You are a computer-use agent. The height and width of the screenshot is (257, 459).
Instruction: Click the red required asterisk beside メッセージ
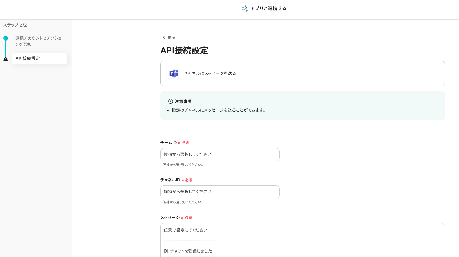[182, 218]
